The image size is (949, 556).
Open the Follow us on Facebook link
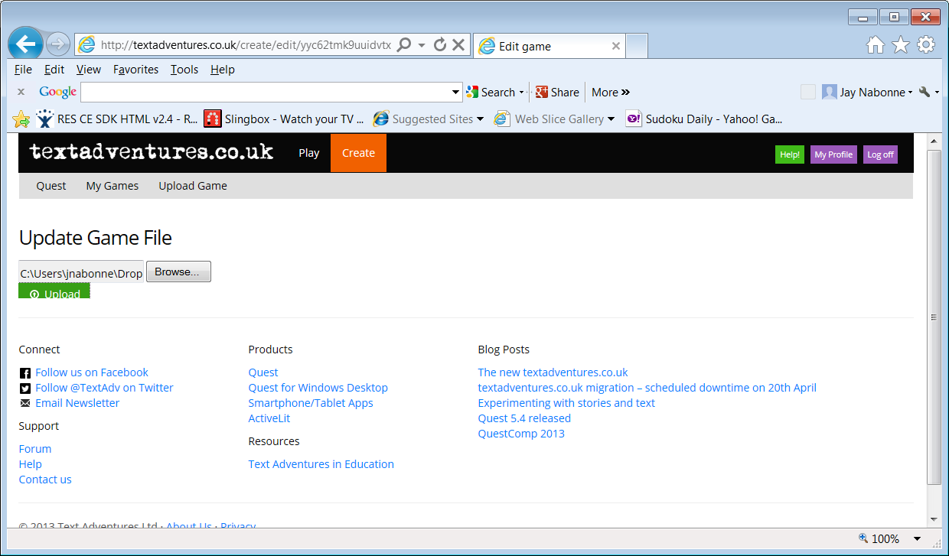pyautogui.click(x=92, y=372)
